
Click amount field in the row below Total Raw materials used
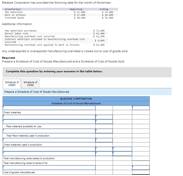click(x=104, y=140)
